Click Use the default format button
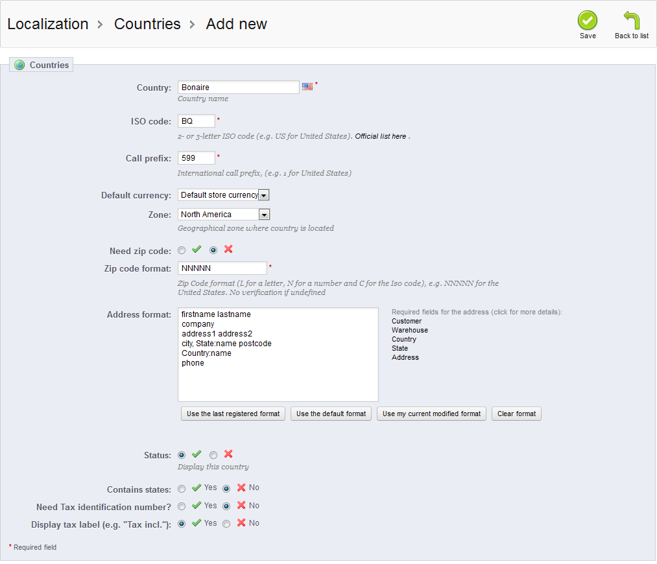Screen dimensions: 657x564 point(331,414)
